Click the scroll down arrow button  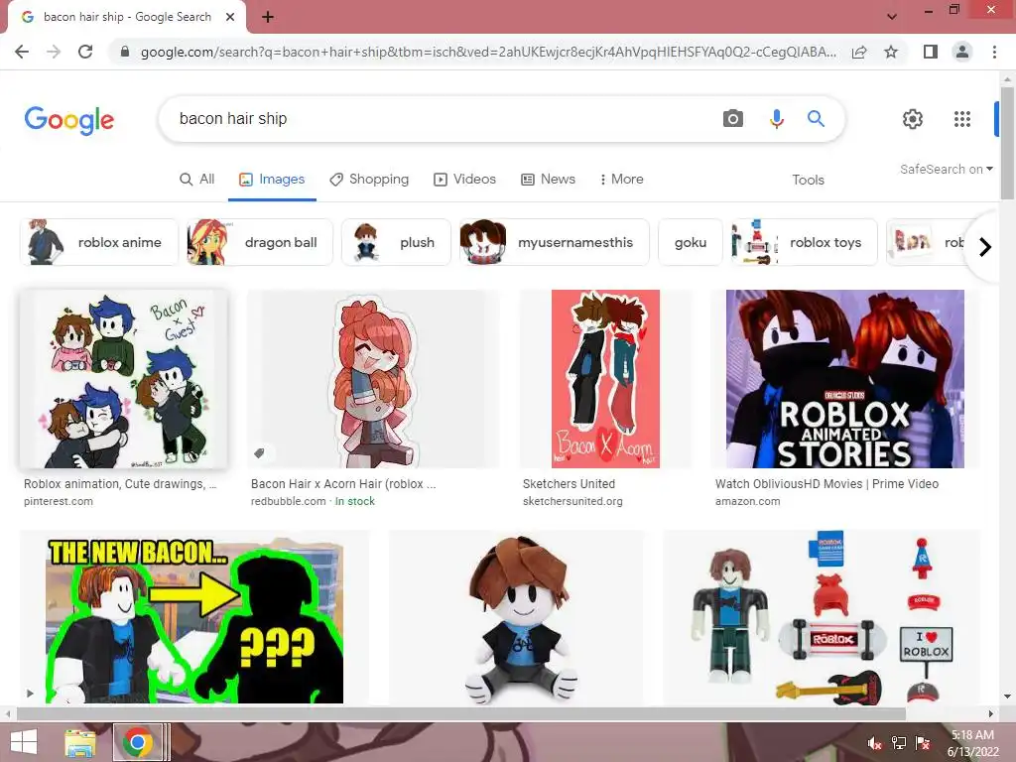(x=1007, y=698)
